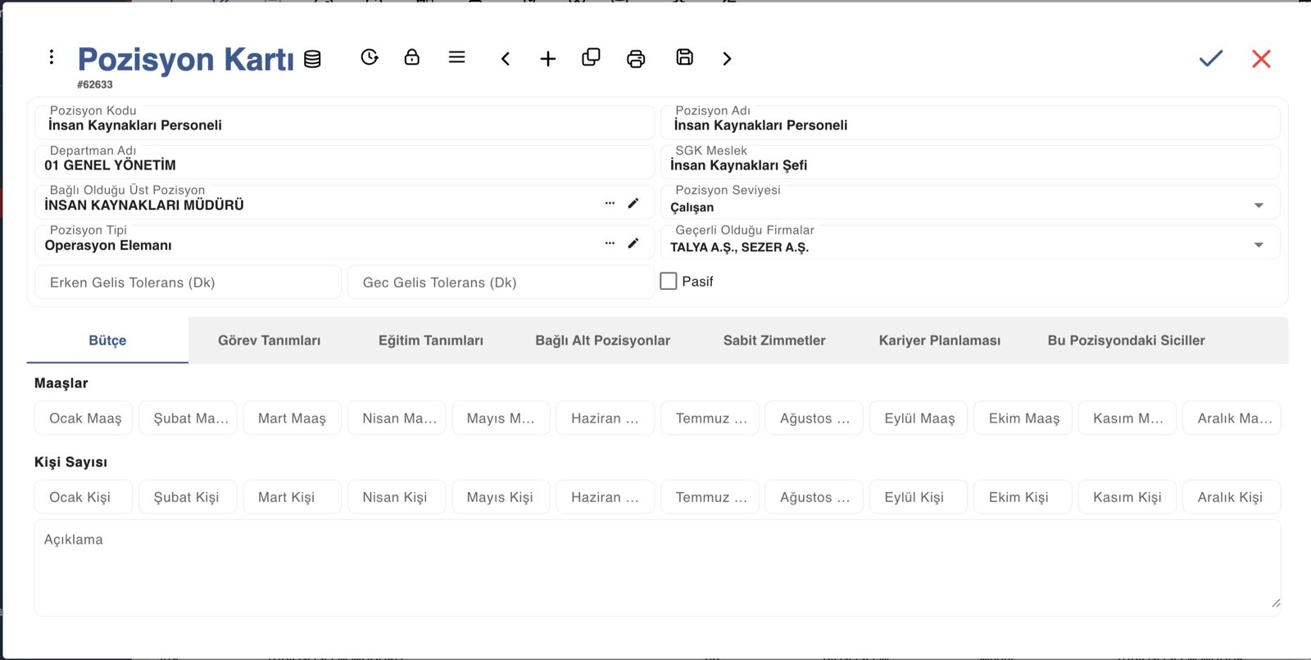The image size is (1311, 660).
Task: Toggle the Pasif checkbox
Action: (669, 281)
